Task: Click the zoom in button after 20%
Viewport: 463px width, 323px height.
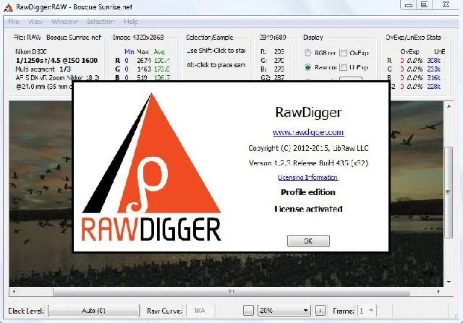Action: [x=320, y=311]
